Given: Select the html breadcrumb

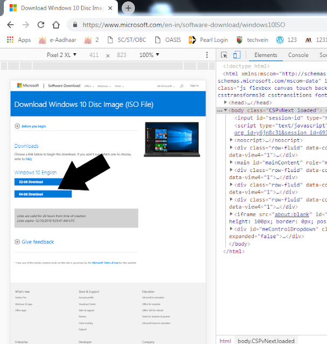Looking at the screenshot, I should pos(225,341).
